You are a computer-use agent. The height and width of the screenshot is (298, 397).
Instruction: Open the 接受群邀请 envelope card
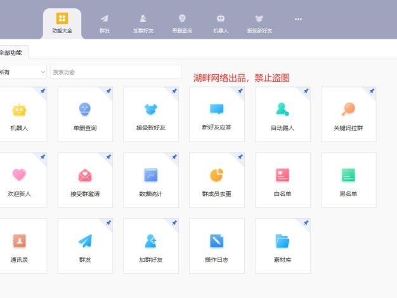[85, 180]
